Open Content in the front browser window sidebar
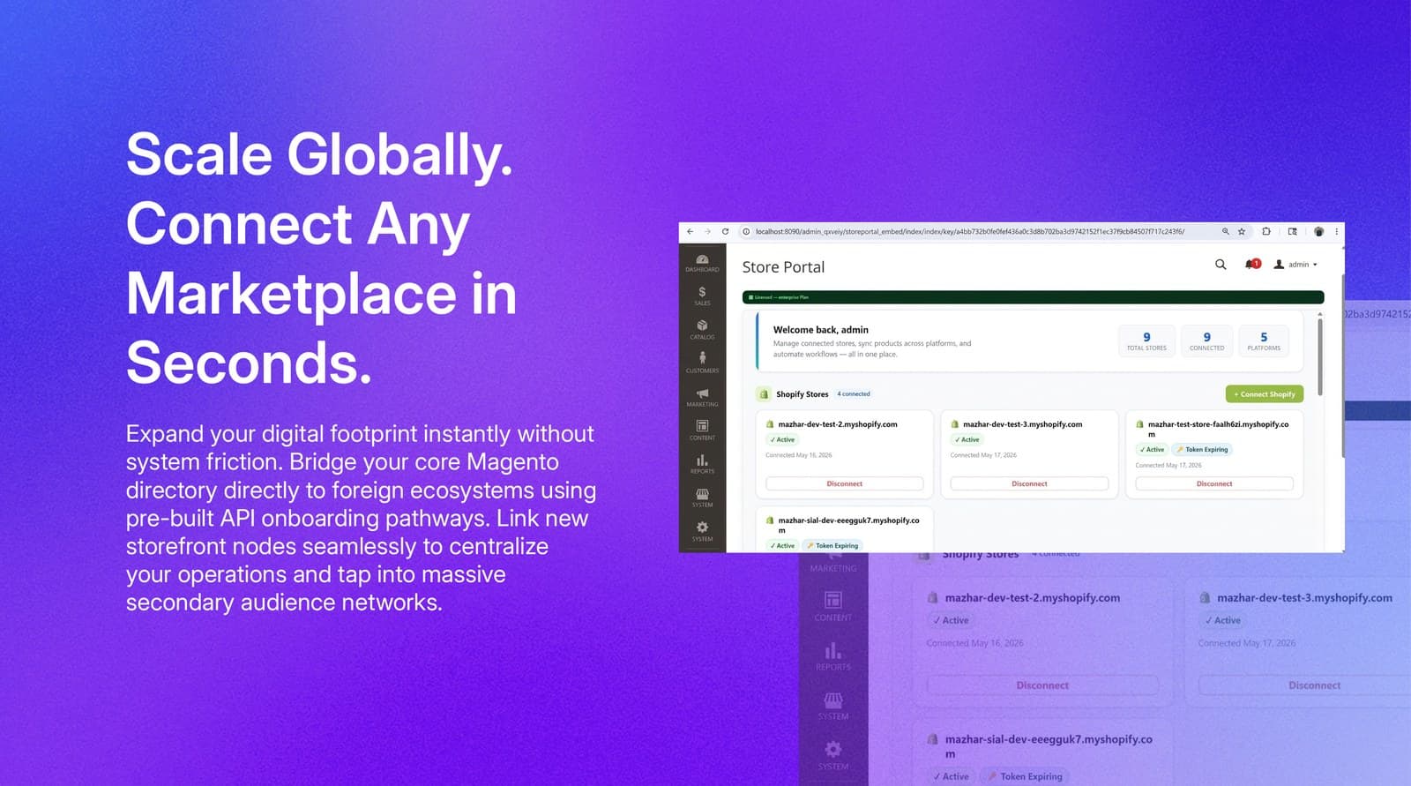This screenshot has width=1411, height=786. [x=702, y=430]
